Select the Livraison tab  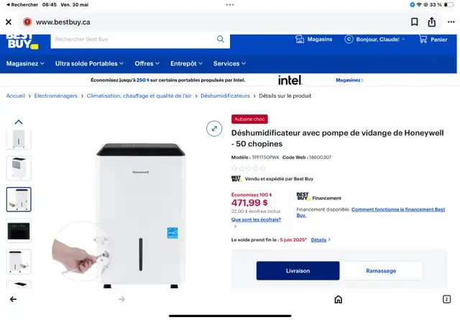pyautogui.click(x=298, y=270)
